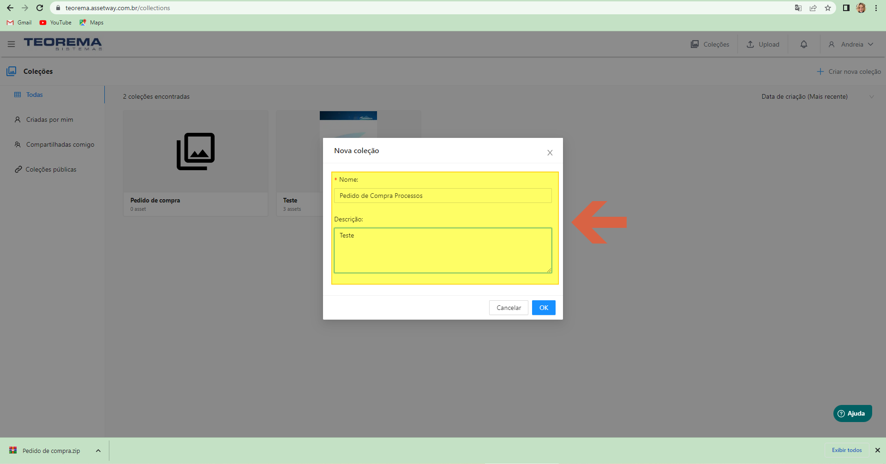Bookmark this page with the star icon
This screenshot has height=464, width=886.
coord(828,8)
